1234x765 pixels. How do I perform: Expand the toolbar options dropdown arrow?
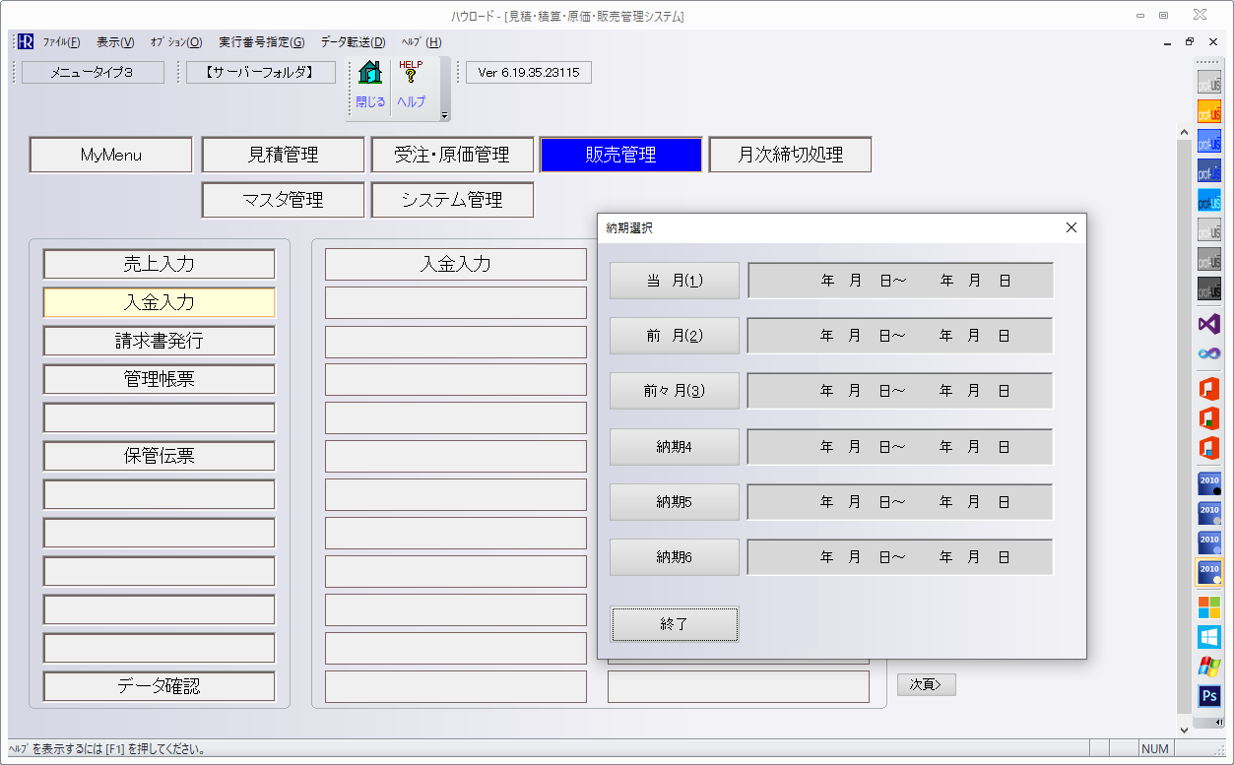(444, 115)
